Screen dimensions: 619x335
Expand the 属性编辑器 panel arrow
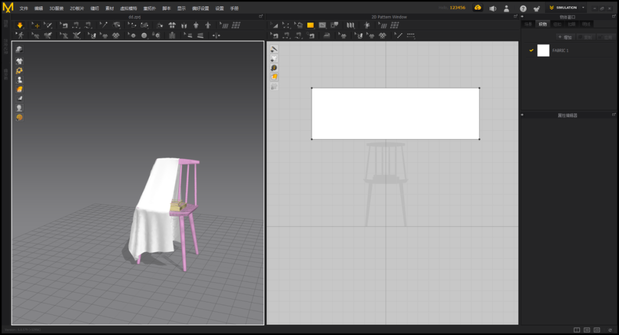point(522,115)
